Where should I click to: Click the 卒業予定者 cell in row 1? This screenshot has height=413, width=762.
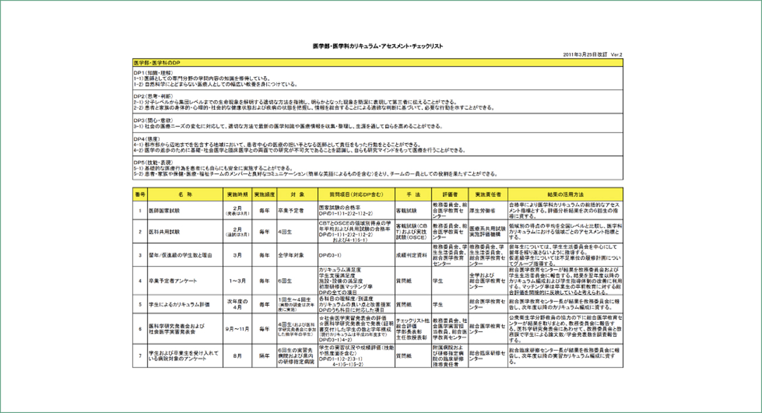coord(297,210)
